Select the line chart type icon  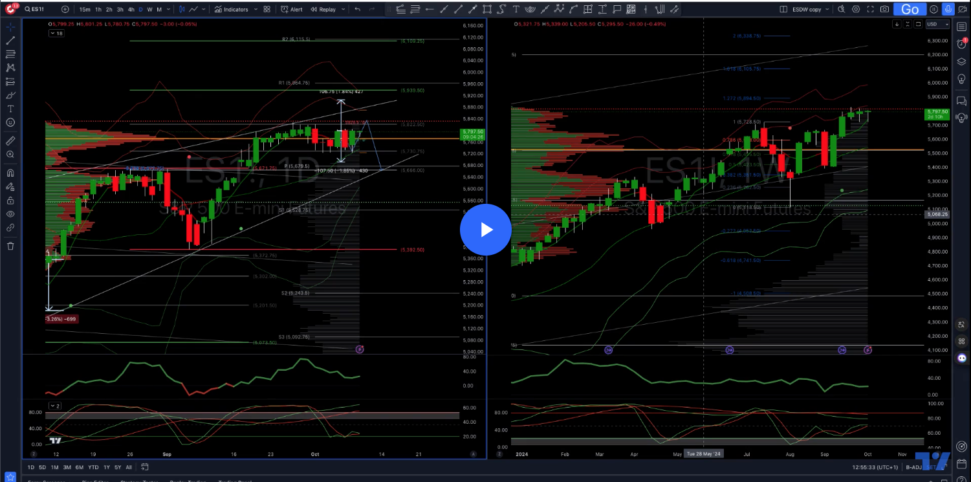tap(193, 9)
